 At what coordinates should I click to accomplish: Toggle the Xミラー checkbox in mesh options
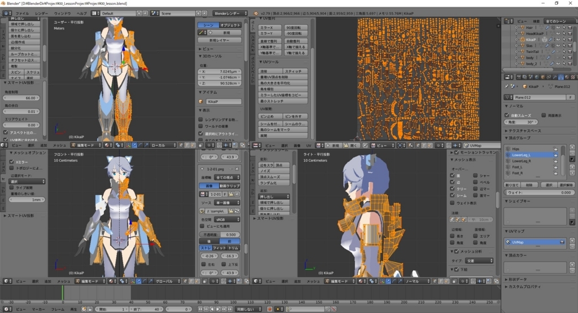(x=12, y=162)
